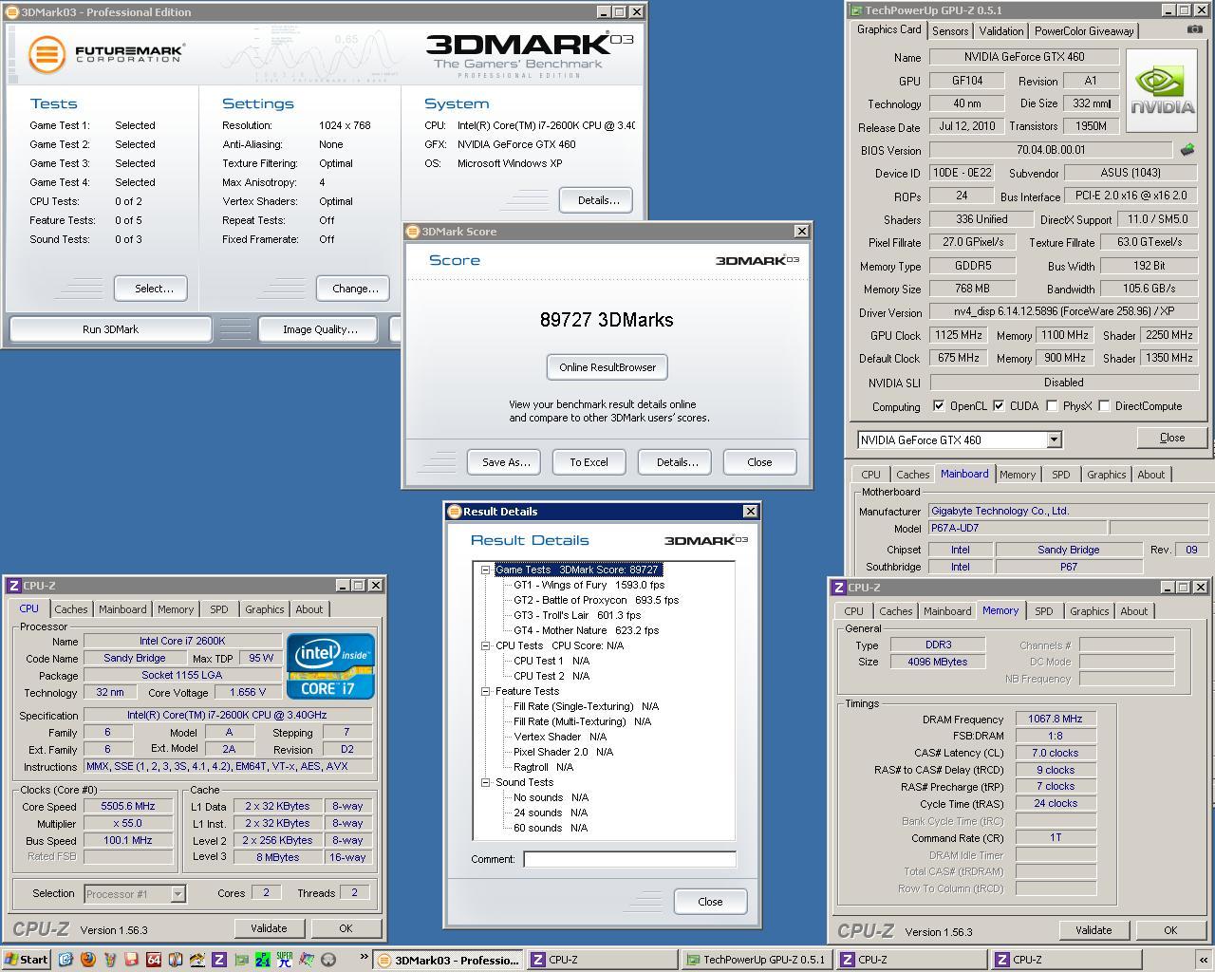Click the Futuremark Corporation logo

pos(105,54)
